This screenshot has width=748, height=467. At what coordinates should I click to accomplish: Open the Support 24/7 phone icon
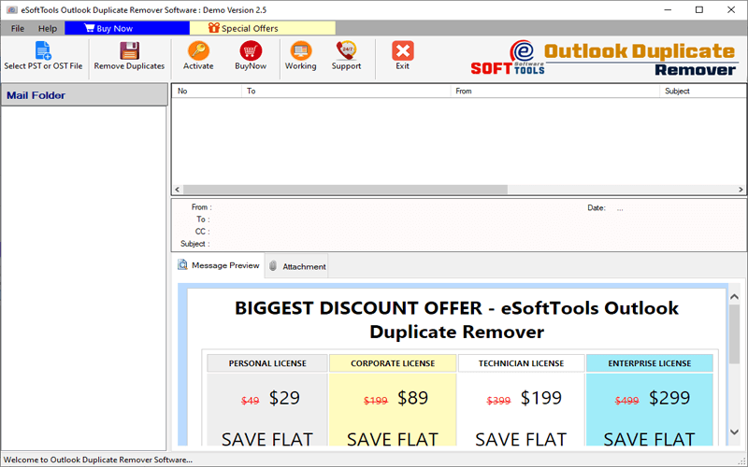coord(346,50)
